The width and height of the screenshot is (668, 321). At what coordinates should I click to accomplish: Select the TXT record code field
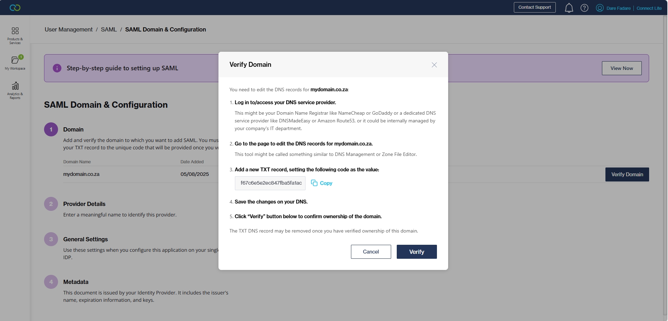pyautogui.click(x=270, y=183)
